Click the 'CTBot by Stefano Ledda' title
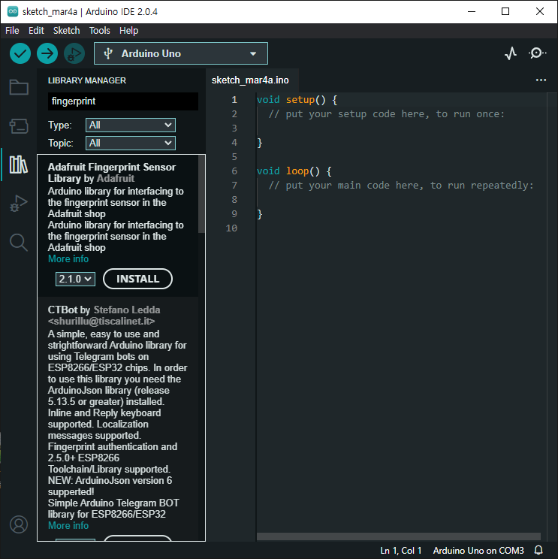Image resolution: width=558 pixels, height=559 pixels. [x=104, y=316]
